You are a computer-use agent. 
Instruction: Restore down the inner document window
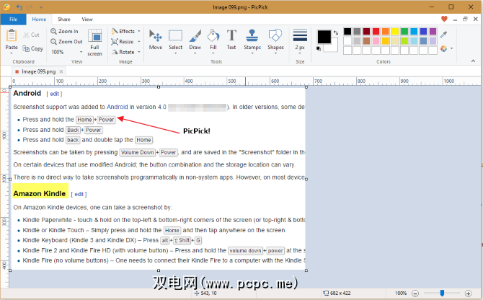click(465, 19)
